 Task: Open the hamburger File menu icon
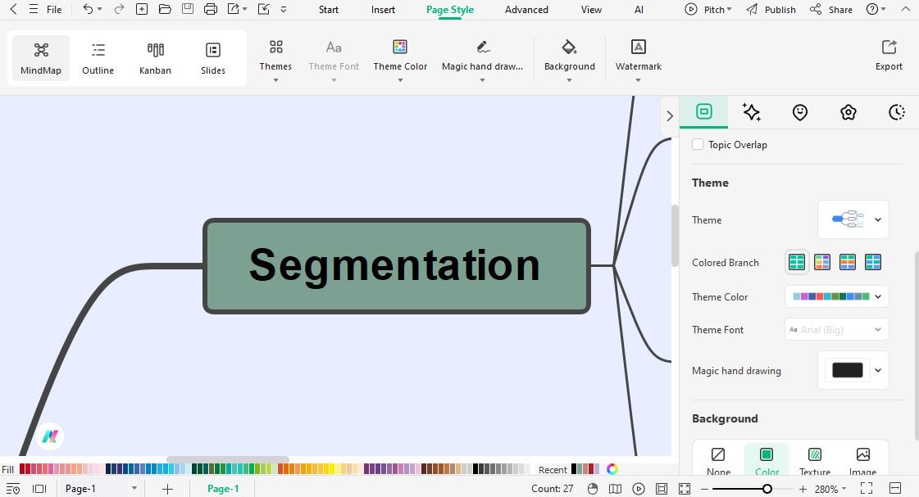coord(34,9)
